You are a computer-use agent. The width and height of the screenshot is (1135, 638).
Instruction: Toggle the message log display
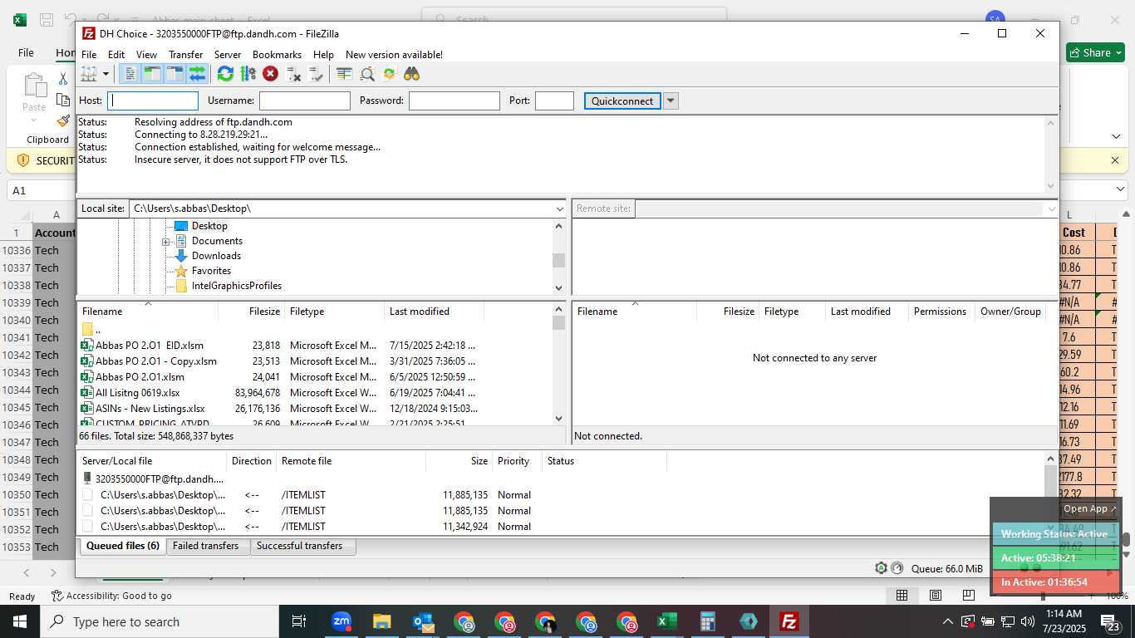pyautogui.click(x=130, y=74)
